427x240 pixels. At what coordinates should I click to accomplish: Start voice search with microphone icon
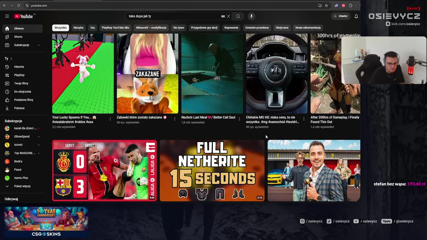[x=252, y=16]
